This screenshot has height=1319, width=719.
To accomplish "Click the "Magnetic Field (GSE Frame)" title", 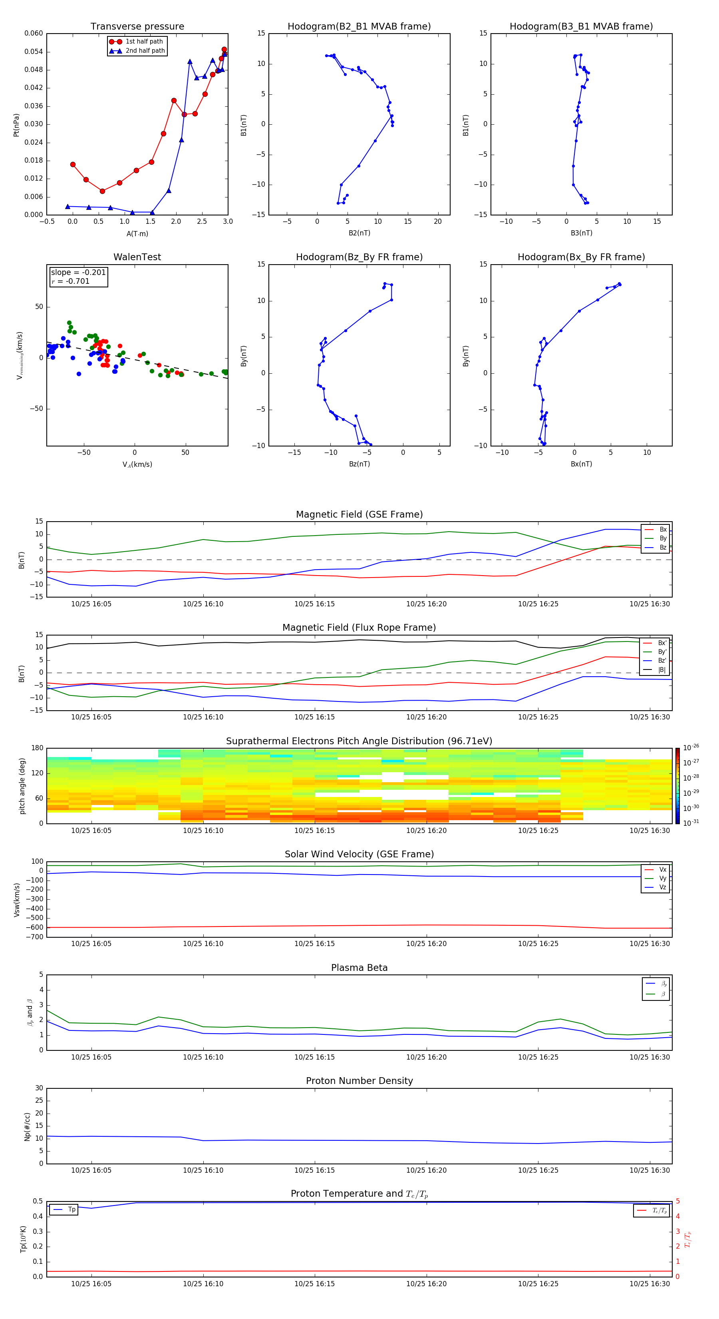I will click(359, 514).
